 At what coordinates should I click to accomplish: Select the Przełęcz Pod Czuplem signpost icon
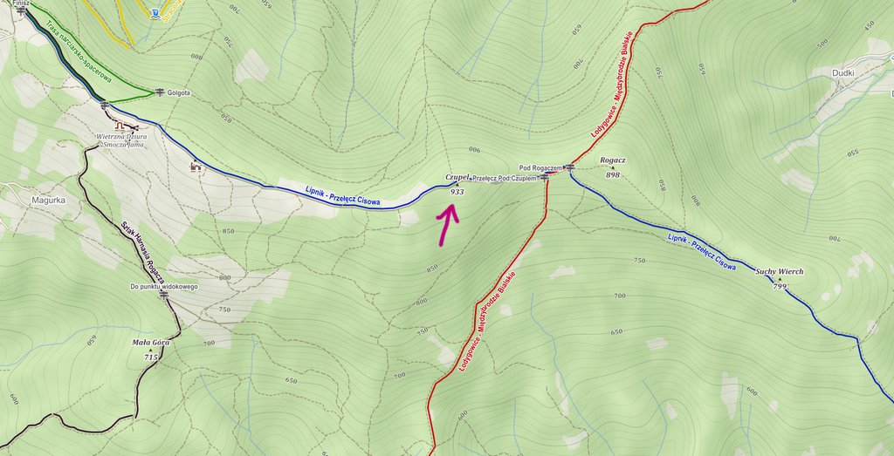click(x=544, y=178)
